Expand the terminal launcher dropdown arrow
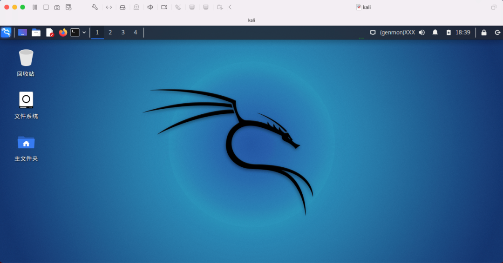503x263 pixels. click(84, 33)
